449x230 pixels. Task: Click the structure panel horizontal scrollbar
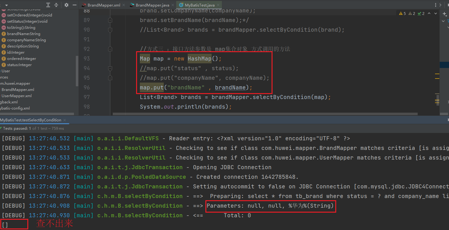(x=37, y=114)
